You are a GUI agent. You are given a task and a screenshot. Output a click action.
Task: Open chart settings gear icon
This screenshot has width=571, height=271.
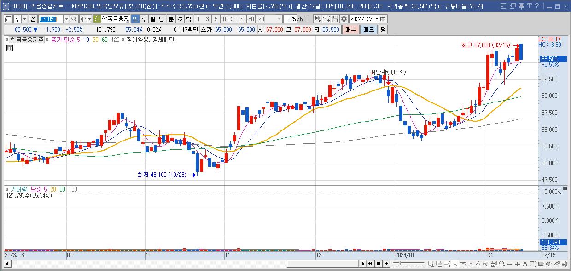pyautogui.click(x=344, y=19)
